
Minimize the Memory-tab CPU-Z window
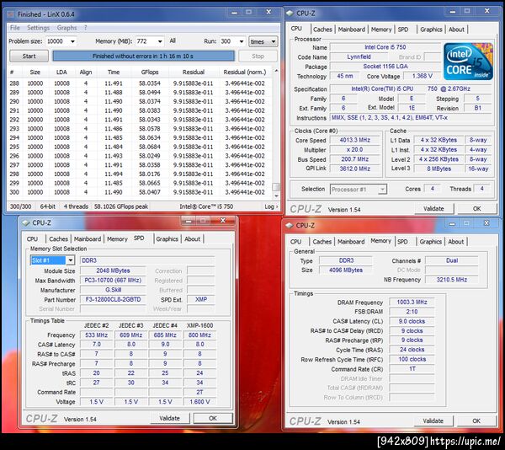point(452,223)
